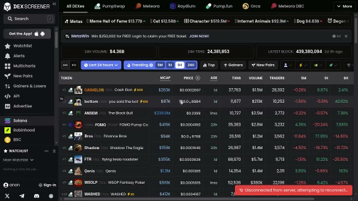This screenshot has height=201, width=358.
Task: Expand the Cat $12.58B meta category
Action: [164, 21]
